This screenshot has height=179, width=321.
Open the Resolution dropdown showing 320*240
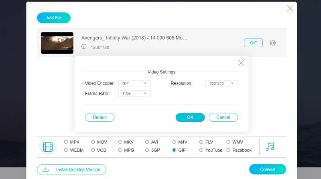coord(221,83)
